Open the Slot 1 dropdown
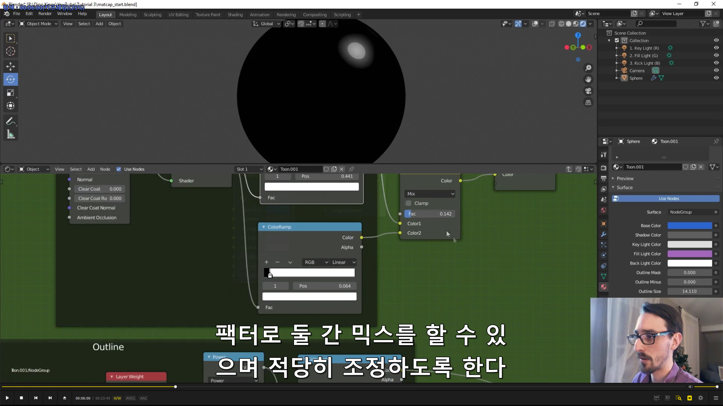The height and width of the screenshot is (406, 723). click(249, 169)
